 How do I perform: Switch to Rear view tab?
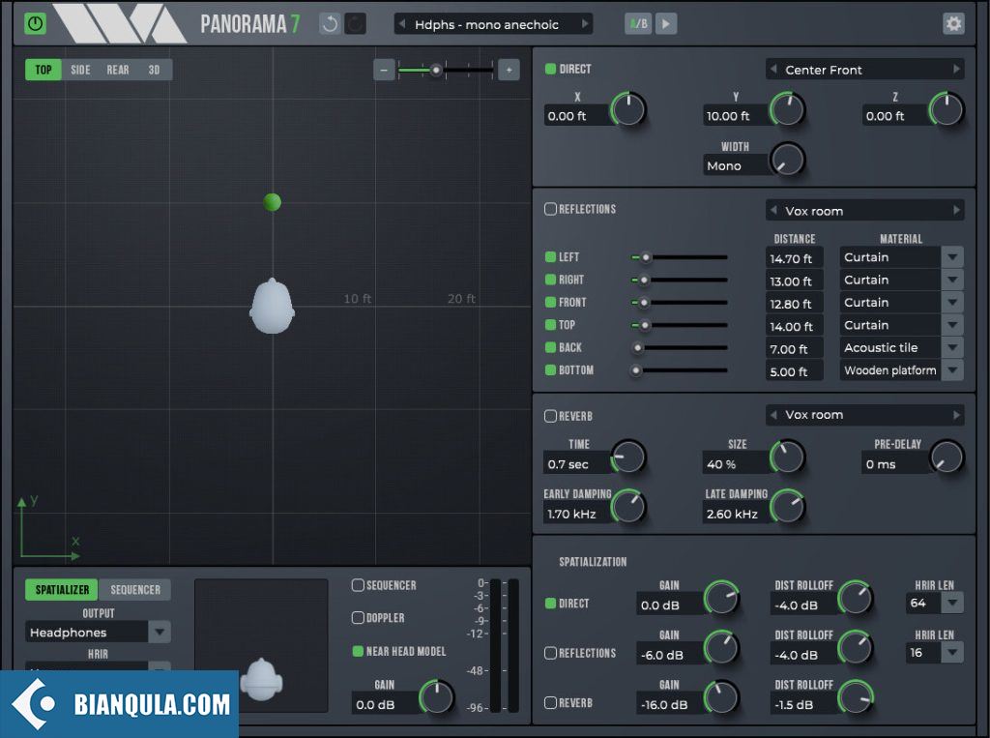pos(117,70)
